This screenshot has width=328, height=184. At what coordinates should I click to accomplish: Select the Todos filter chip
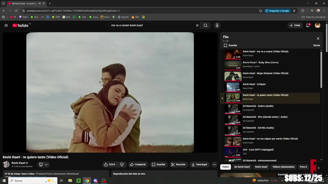225,167
